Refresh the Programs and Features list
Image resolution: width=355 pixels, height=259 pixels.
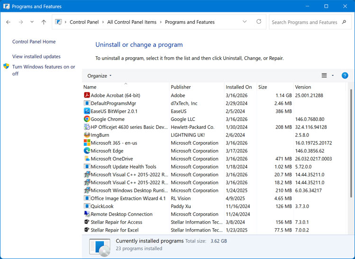coord(259,21)
